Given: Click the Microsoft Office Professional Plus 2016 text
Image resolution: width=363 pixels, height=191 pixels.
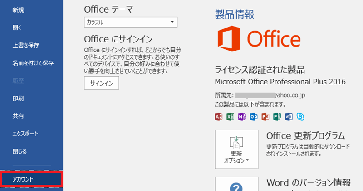Looking at the screenshot, I should pyautogui.click(x=280, y=82).
